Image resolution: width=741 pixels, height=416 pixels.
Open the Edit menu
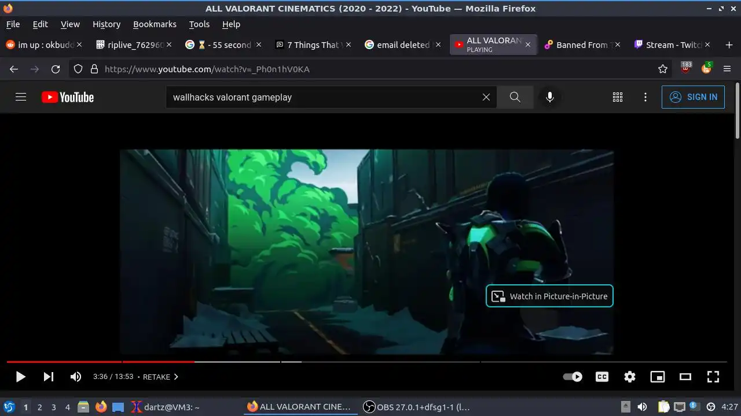[x=40, y=24]
